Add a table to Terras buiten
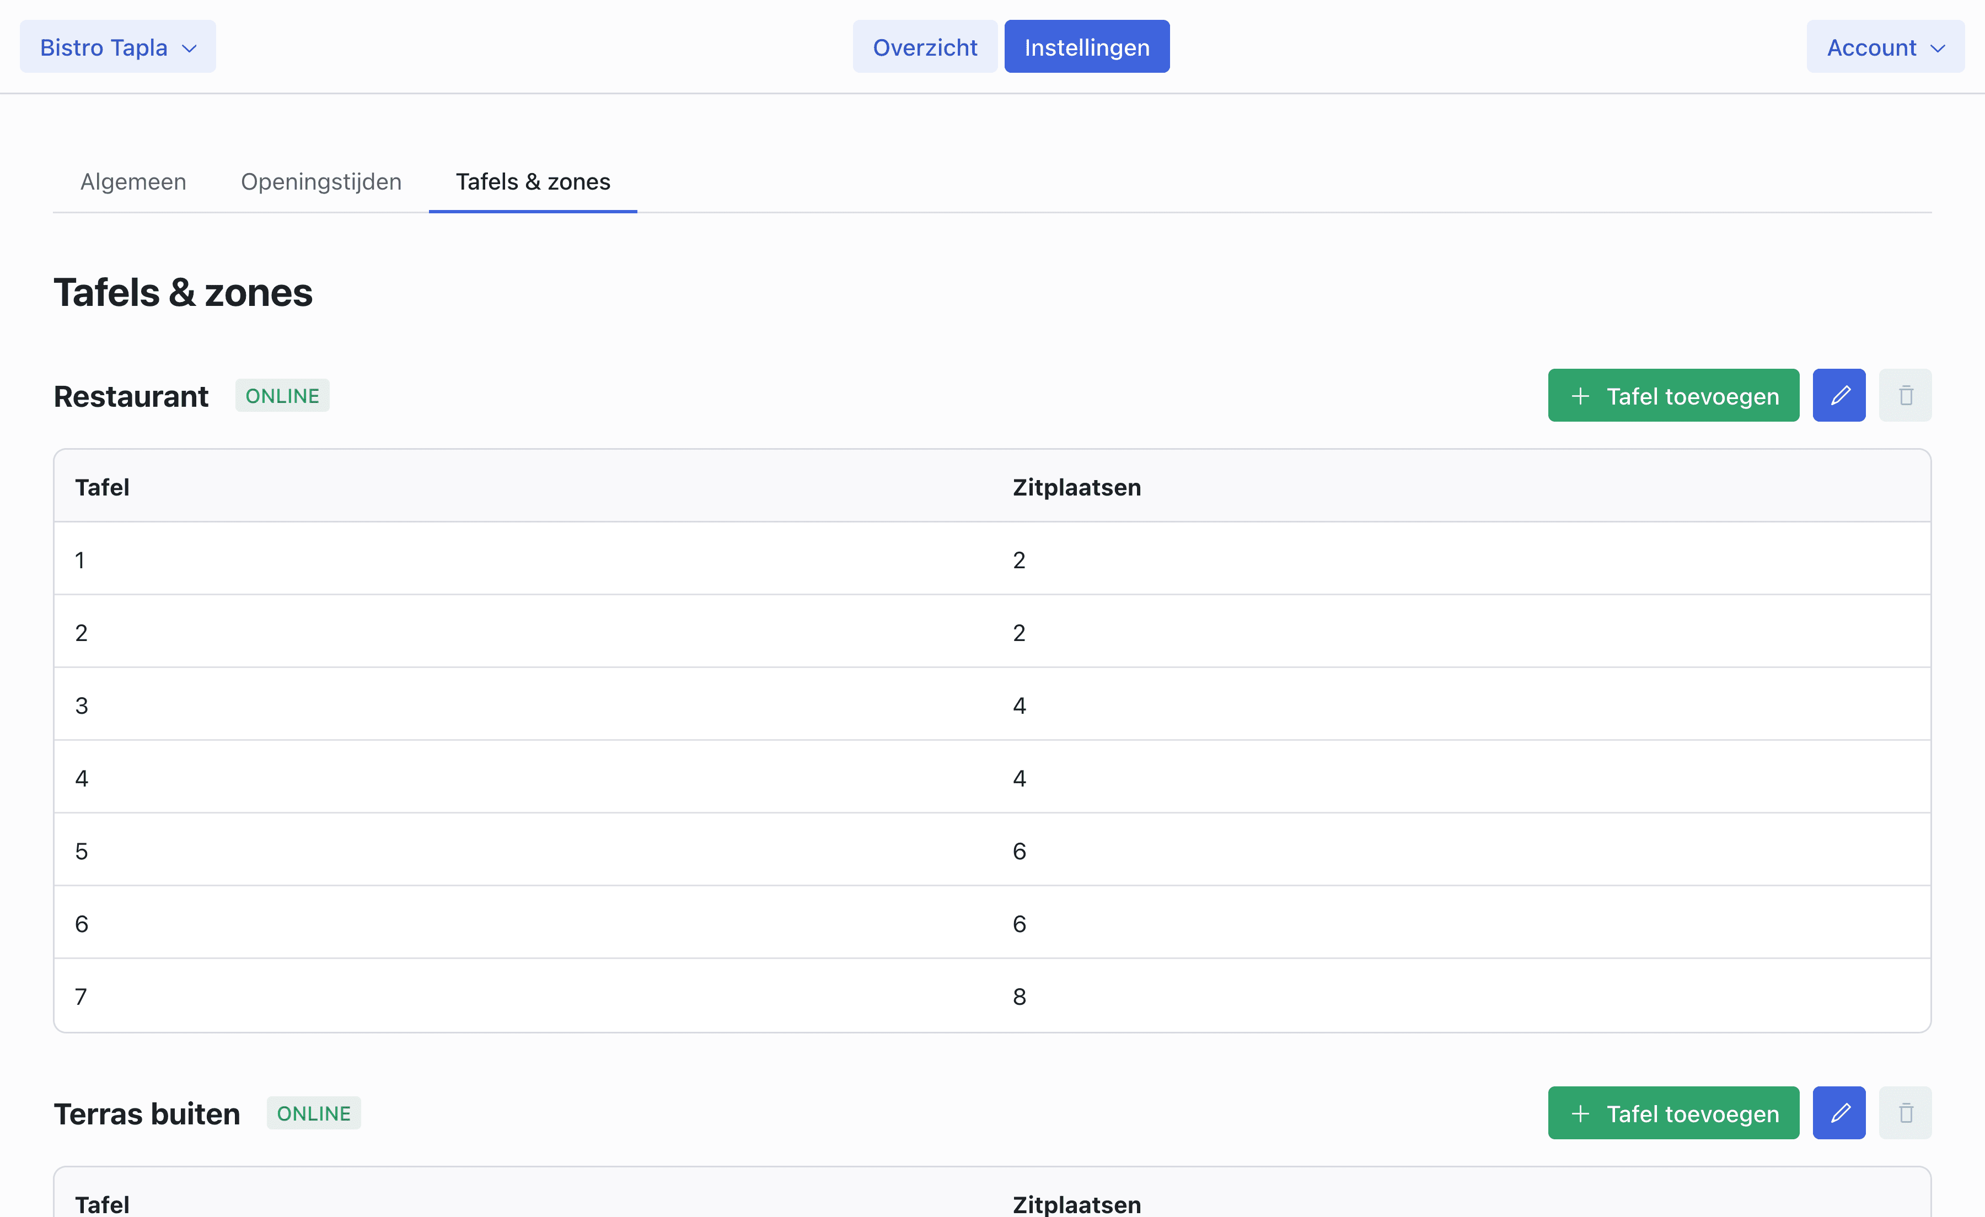Viewport: 1985px width, 1217px height. (1673, 1113)
